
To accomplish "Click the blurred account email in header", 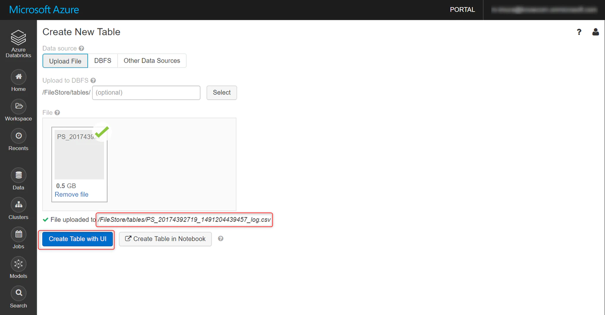I will pos(545,9).
